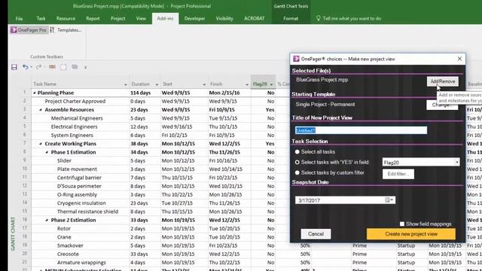Click the 'Yes' Flag20 cell of Assemble Resources

[270, 110]
